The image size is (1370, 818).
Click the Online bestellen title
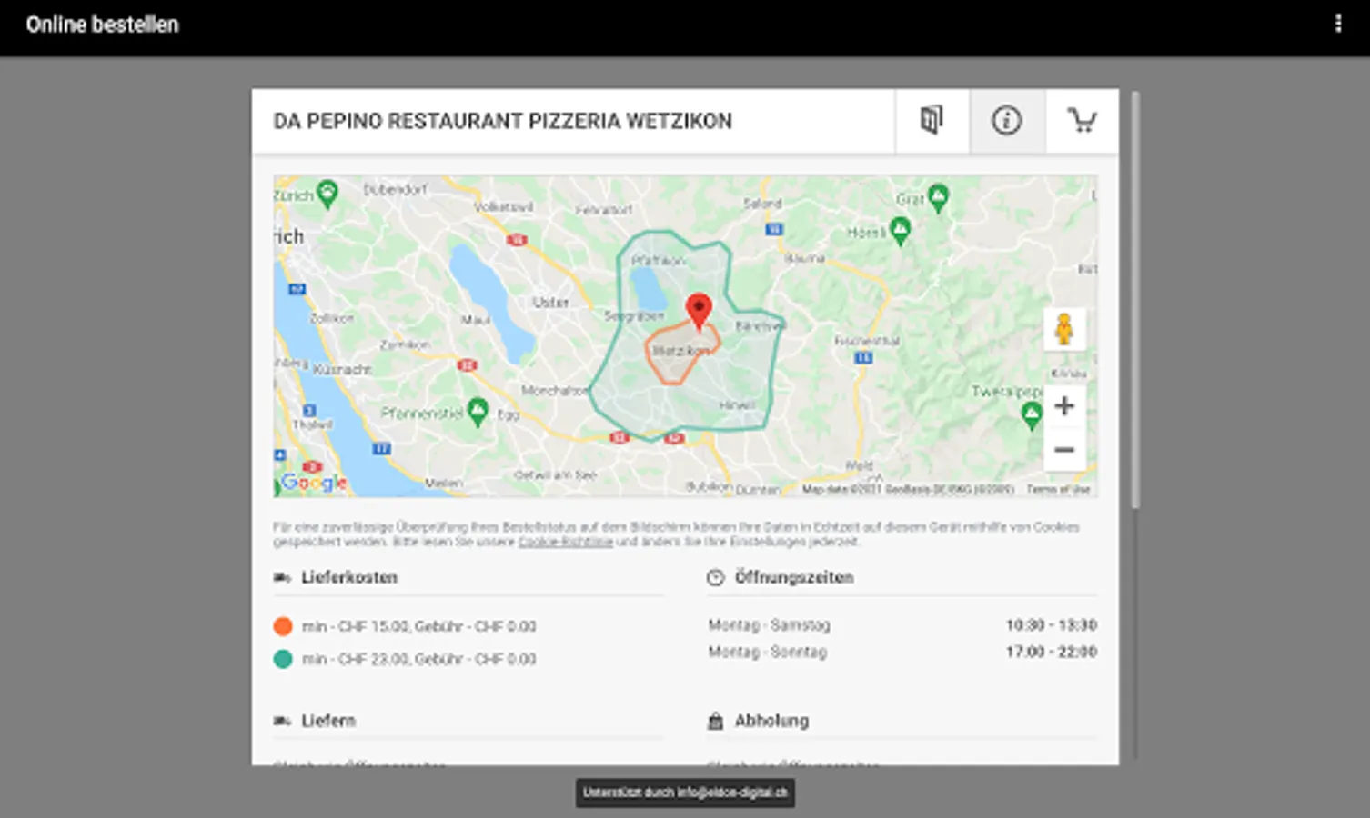point(102,25)
